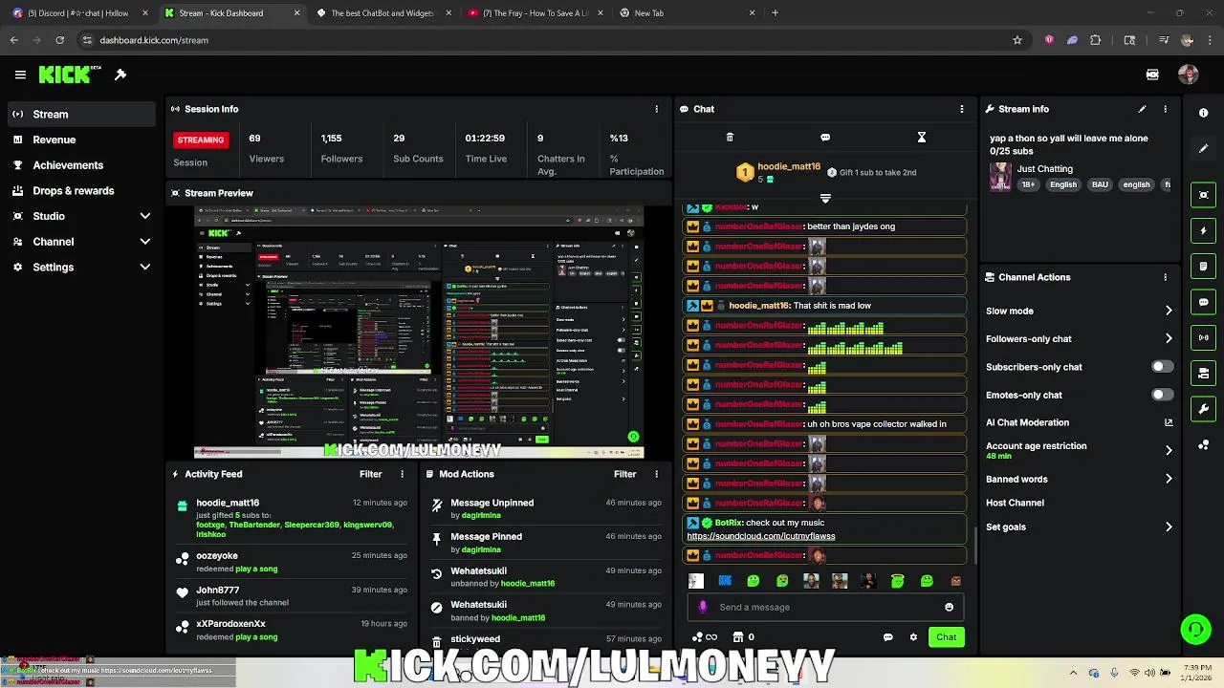1224x688 pixels.
Task: Click the Stream Preview video thumbnail
Action: click(419, 332)
